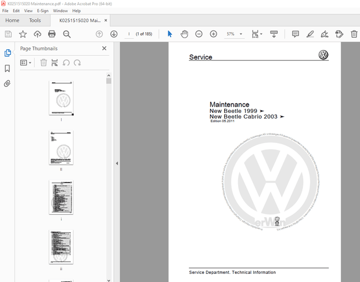This screenshot has width=360, height=282.
Task: Select the K0251515020 Mai... document tab
Action: coord(80,20)
